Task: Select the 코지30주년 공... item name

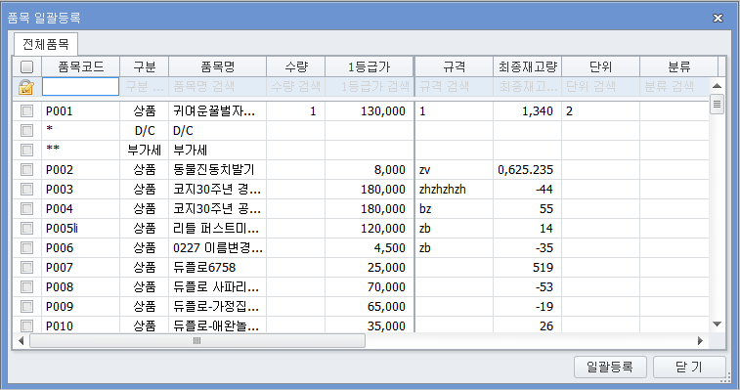Action: (218, 209)
